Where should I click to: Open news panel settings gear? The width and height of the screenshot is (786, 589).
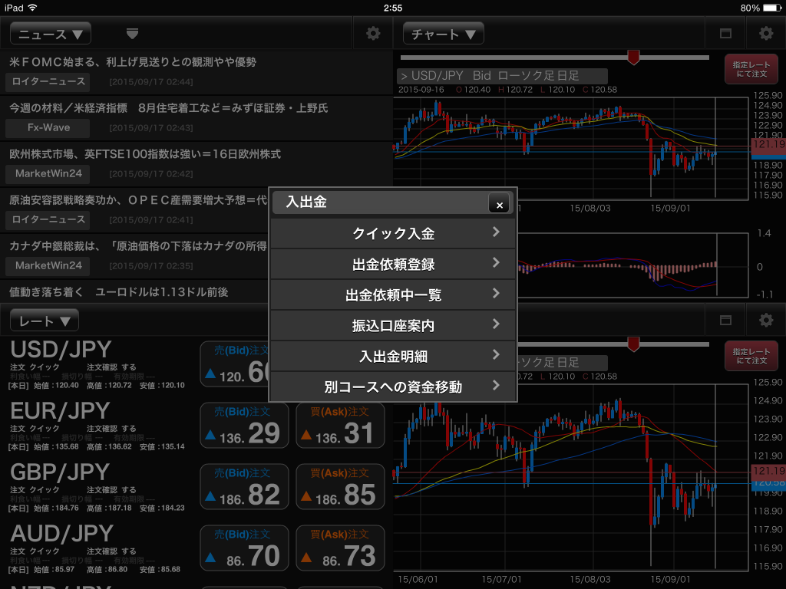pos(373,34)
